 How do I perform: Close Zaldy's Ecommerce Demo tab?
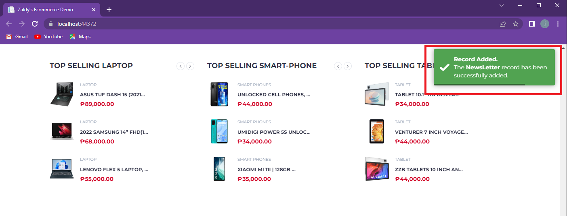pos(94,10)
